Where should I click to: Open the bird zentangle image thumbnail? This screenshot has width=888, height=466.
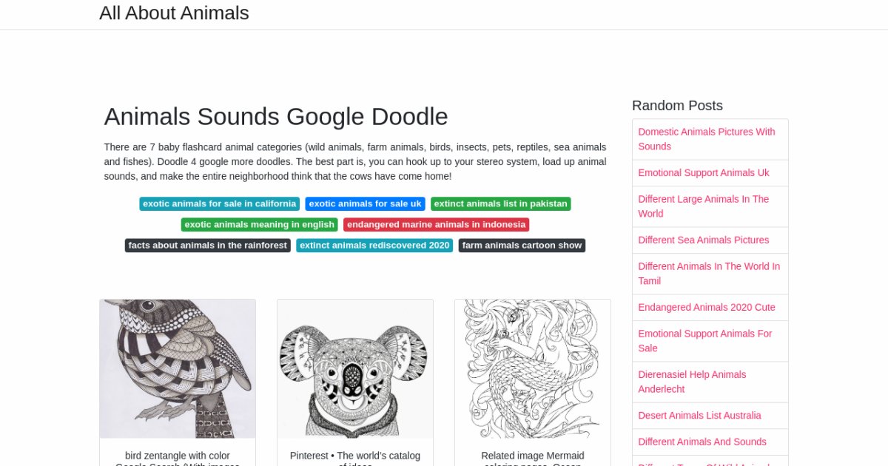click(x=178, y=368)
